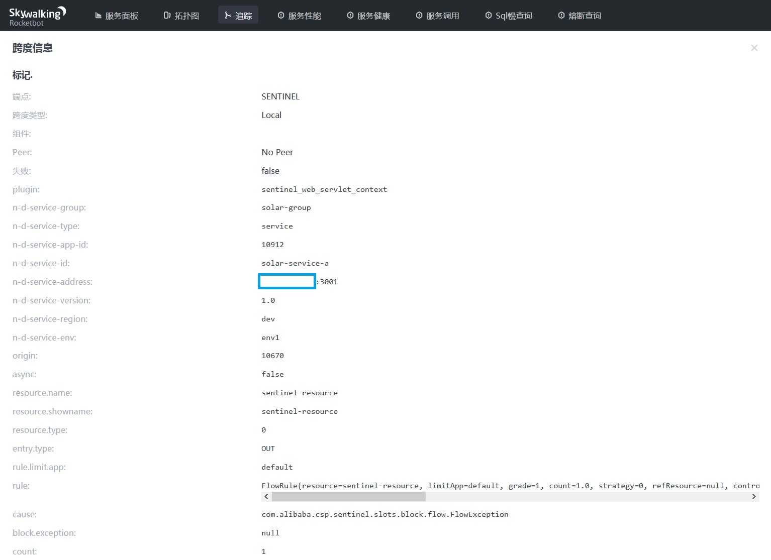
Task: Click the left arrow of the rule scrollbar
Action: [266, 496]
